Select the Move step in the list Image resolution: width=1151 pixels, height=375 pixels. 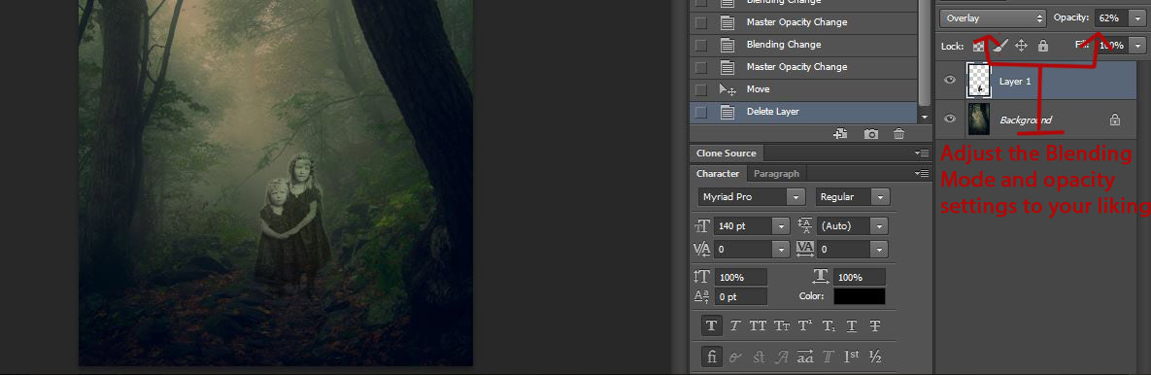point(804,89)
